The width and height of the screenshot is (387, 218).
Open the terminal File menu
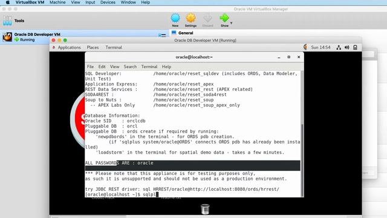pos(90,67)
